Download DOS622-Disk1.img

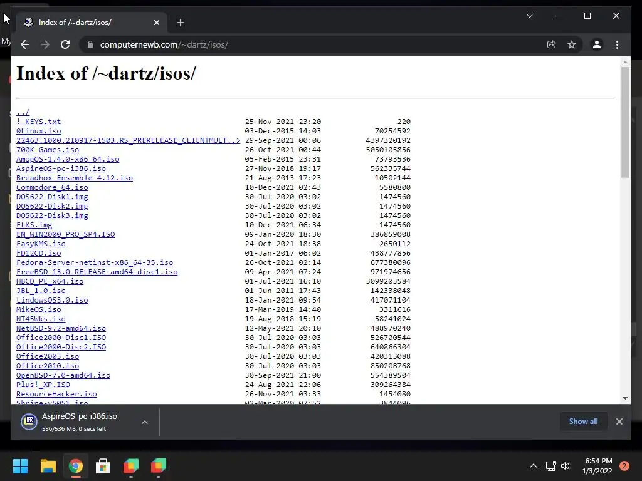(x=52, y=197)
